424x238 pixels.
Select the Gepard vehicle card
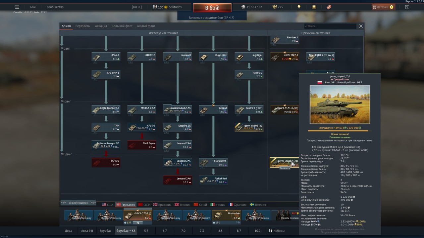(x=213, y=110)
